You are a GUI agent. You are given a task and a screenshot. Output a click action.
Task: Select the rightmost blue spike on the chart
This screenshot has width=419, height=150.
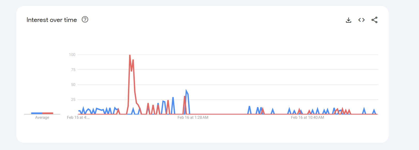[x=374, y=110]
